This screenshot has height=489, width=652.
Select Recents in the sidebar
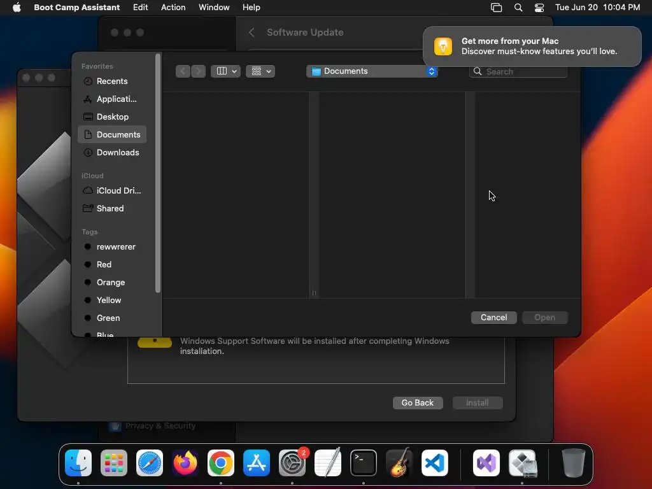pos(112,81)
